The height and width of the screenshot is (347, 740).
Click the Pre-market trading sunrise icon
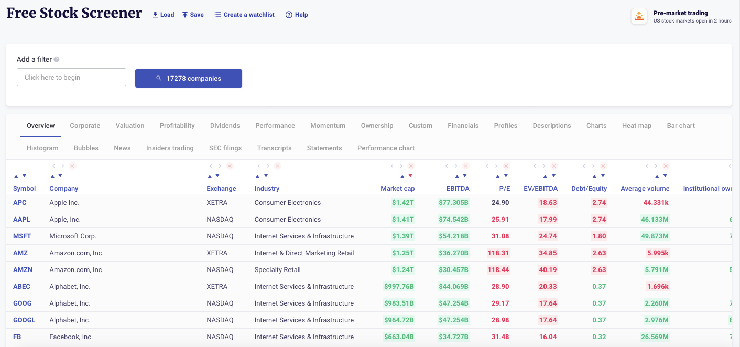click(639, 16)
